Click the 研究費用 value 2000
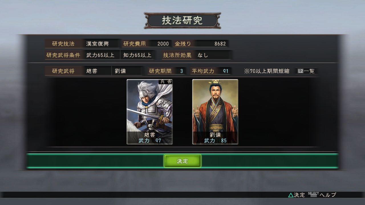365x205 pixels. [163, 44]
